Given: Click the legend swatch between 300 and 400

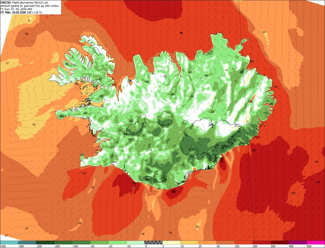Looking at the screenshot, I should (280, 242).
